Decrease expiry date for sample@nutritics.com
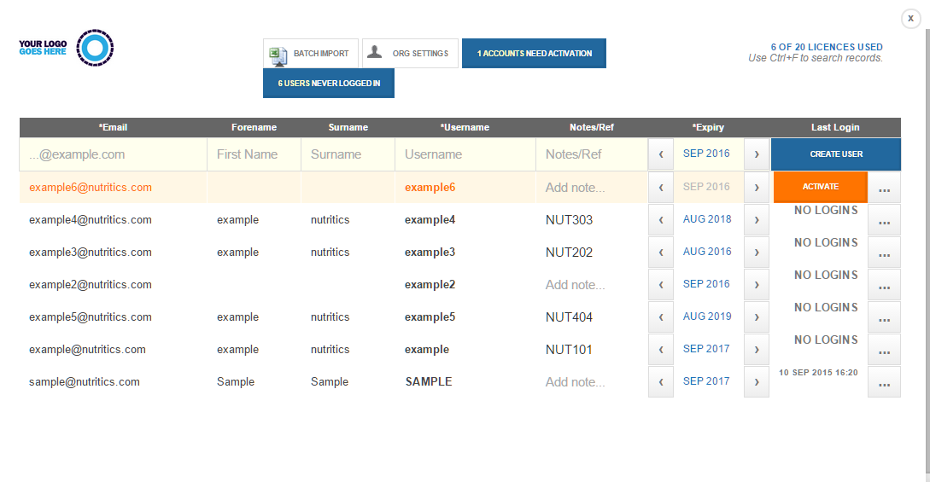 660,382
